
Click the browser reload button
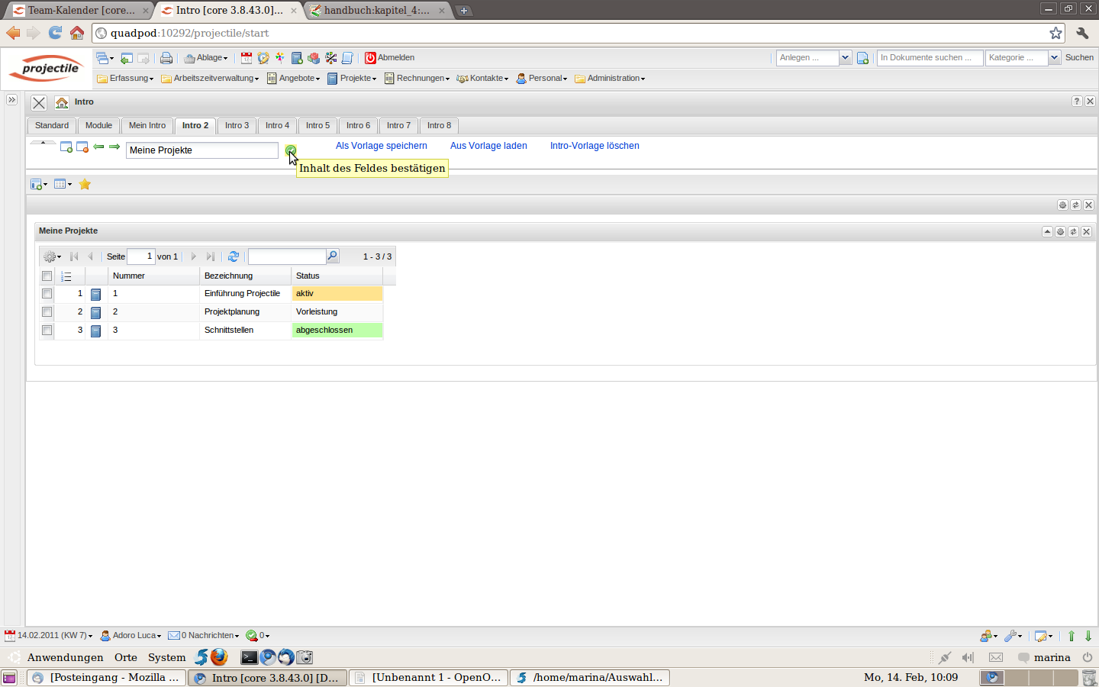point(55,33)
